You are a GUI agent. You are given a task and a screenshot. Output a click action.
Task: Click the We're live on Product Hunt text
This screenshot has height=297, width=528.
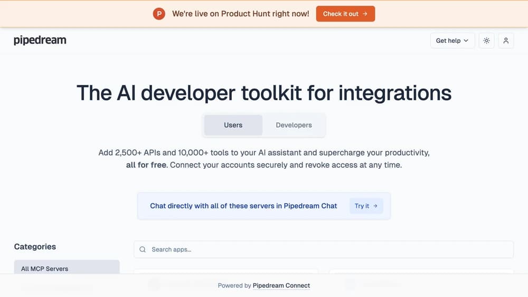coord(240,14)
